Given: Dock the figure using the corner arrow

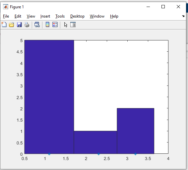Looking at the screenshot, I should (x=183, y=16).
